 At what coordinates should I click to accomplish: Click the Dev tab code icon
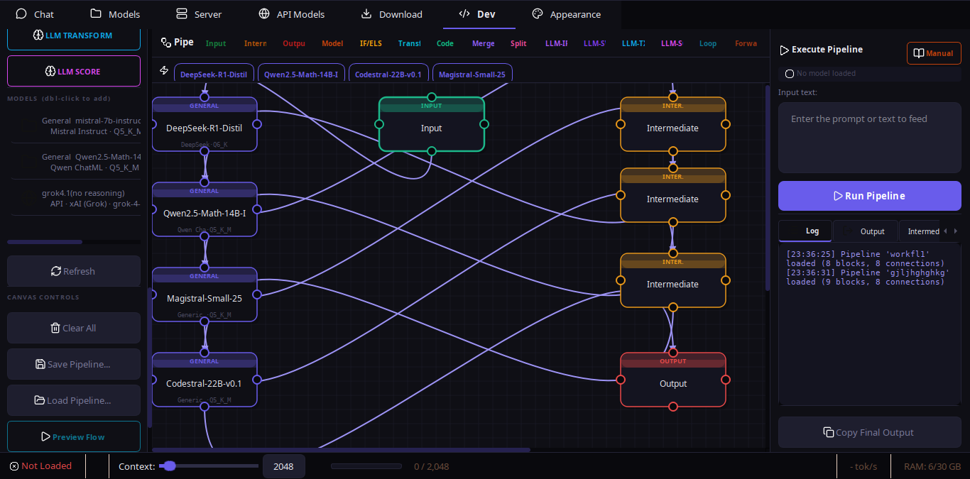pyautogui.click(x=464, y=14)
